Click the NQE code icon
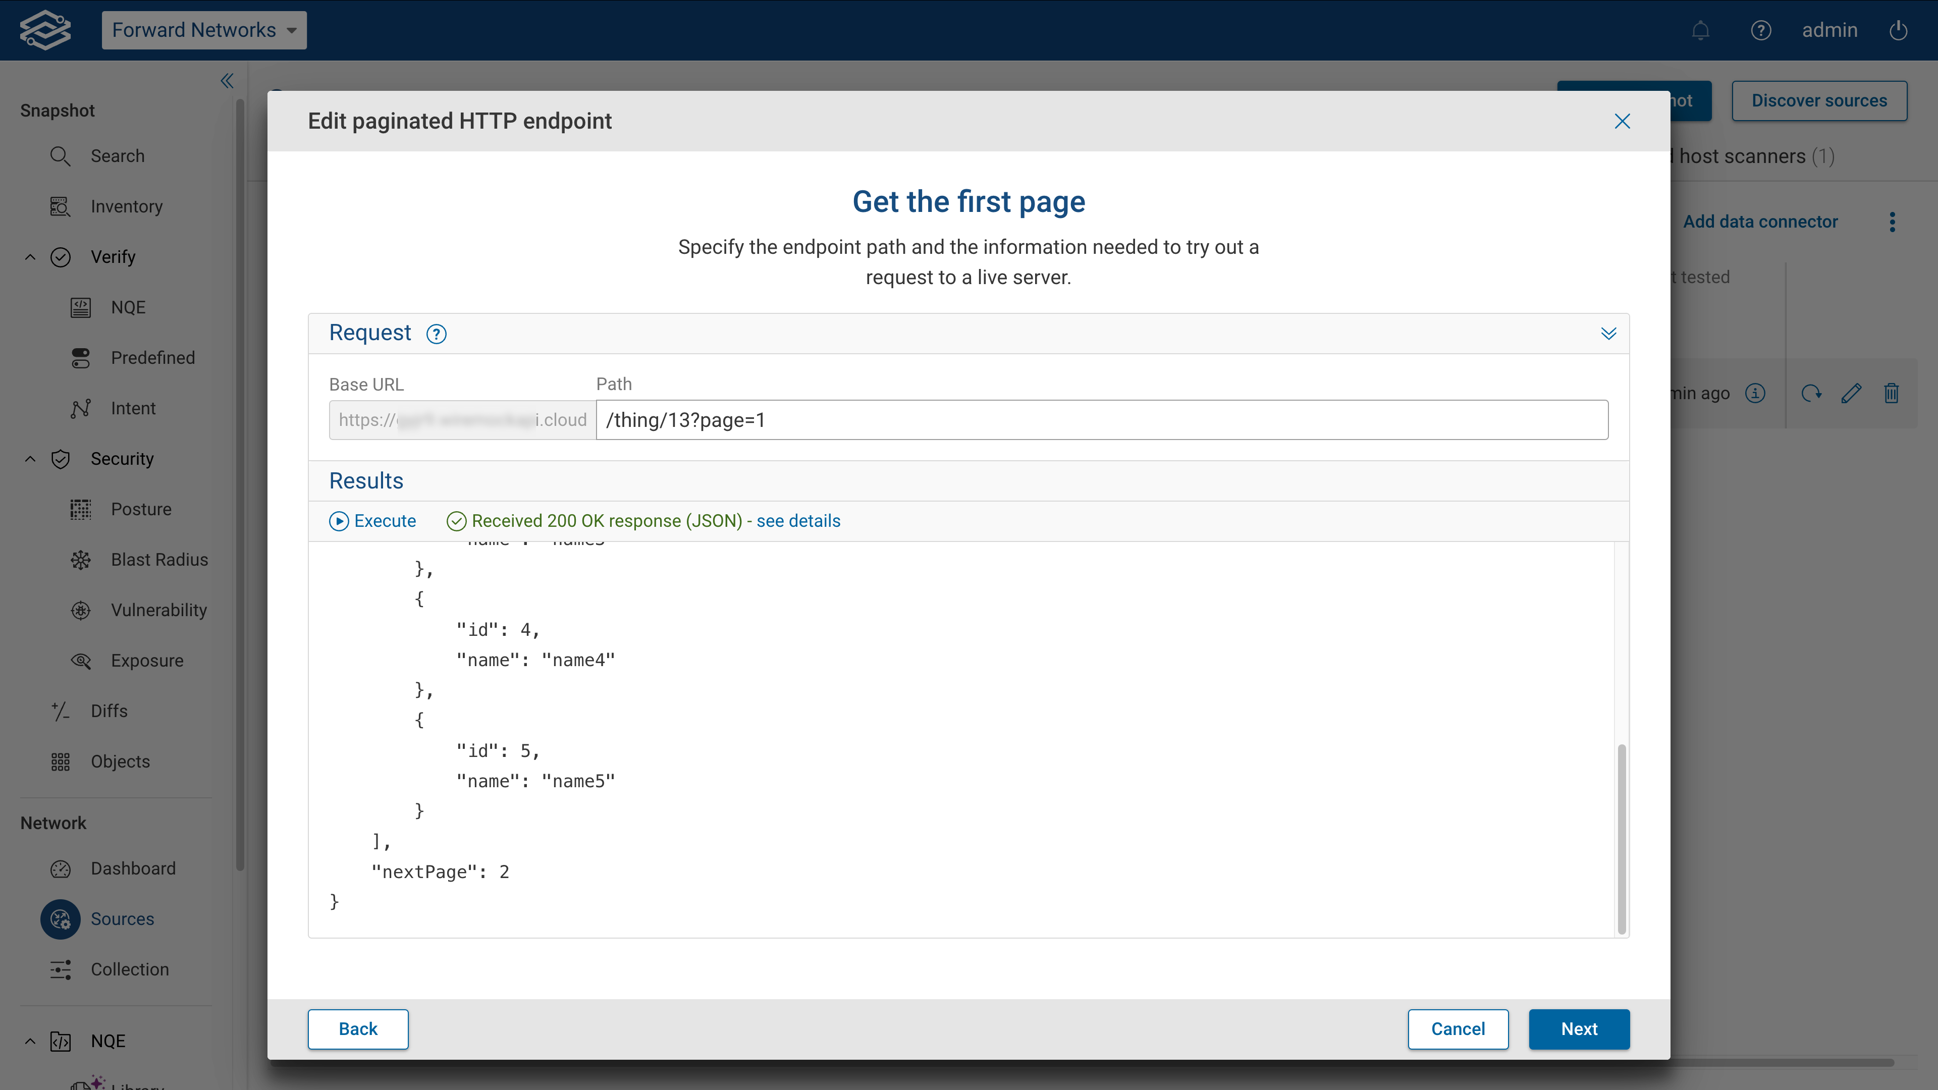This screenshot has width=1938, height=1090. [x=81, y=307]
